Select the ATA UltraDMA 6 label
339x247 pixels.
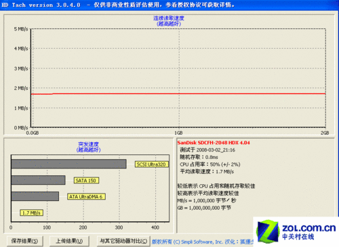[x=86, y=197]
